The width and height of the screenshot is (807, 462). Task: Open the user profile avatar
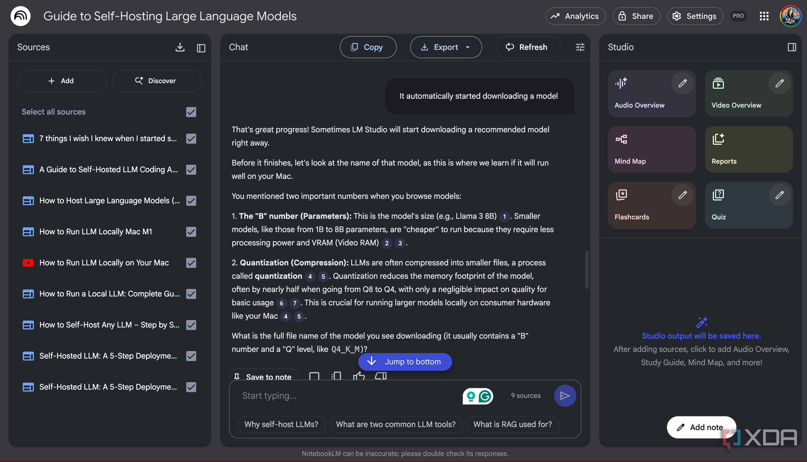point(790,16)
